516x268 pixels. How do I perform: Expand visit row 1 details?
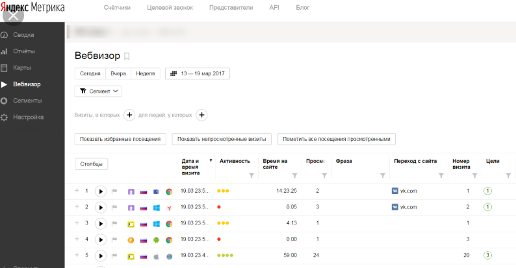click(x=77, y=191)
